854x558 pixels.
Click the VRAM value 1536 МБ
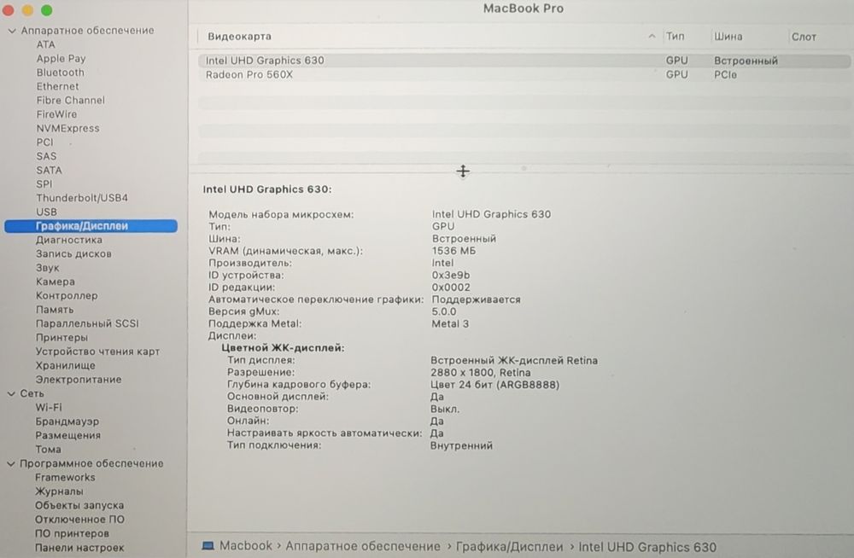pyautogui.click(x=453, y=251)
